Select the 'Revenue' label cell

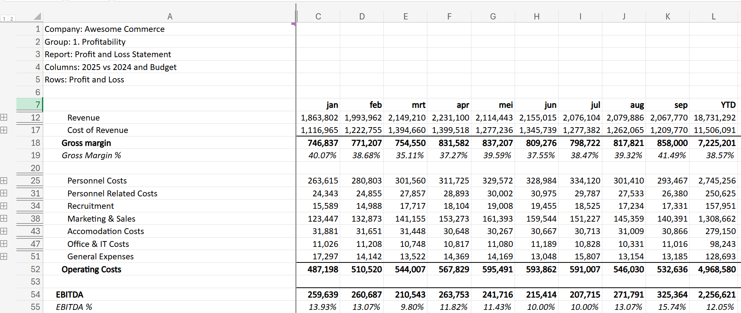coord(169,117)
